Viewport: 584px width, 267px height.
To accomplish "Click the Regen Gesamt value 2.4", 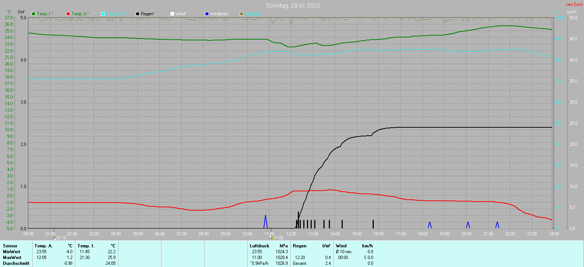I will click(x=328, y=263).
